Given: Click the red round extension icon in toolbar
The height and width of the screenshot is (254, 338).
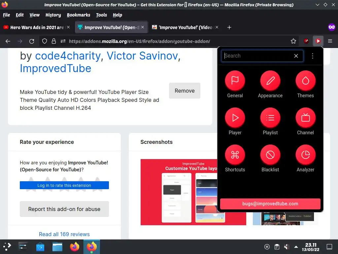Looking at the screenshot, I should [306, 41].
